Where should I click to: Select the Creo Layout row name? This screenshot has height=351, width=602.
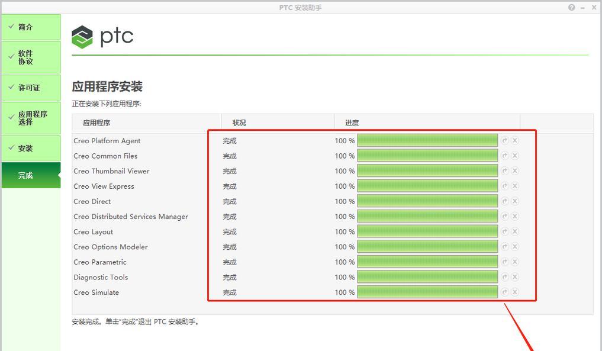click(x=94, y=232)
